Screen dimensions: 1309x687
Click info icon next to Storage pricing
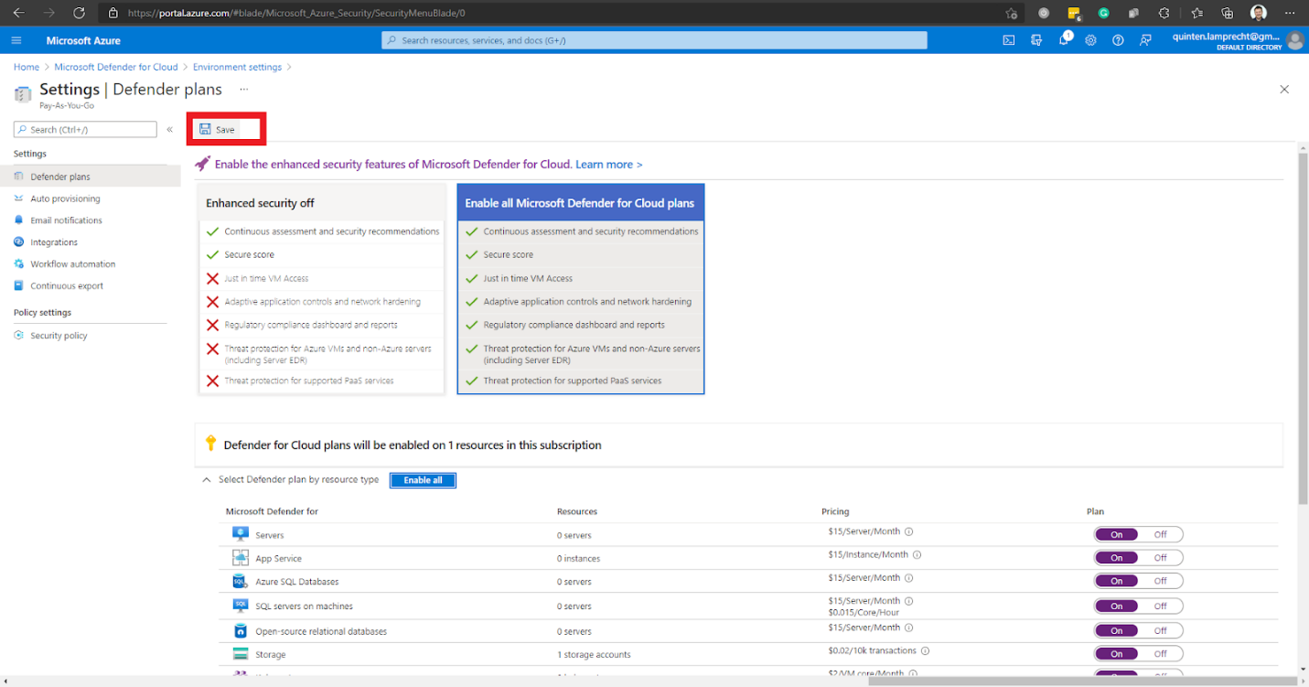point(925,651)
